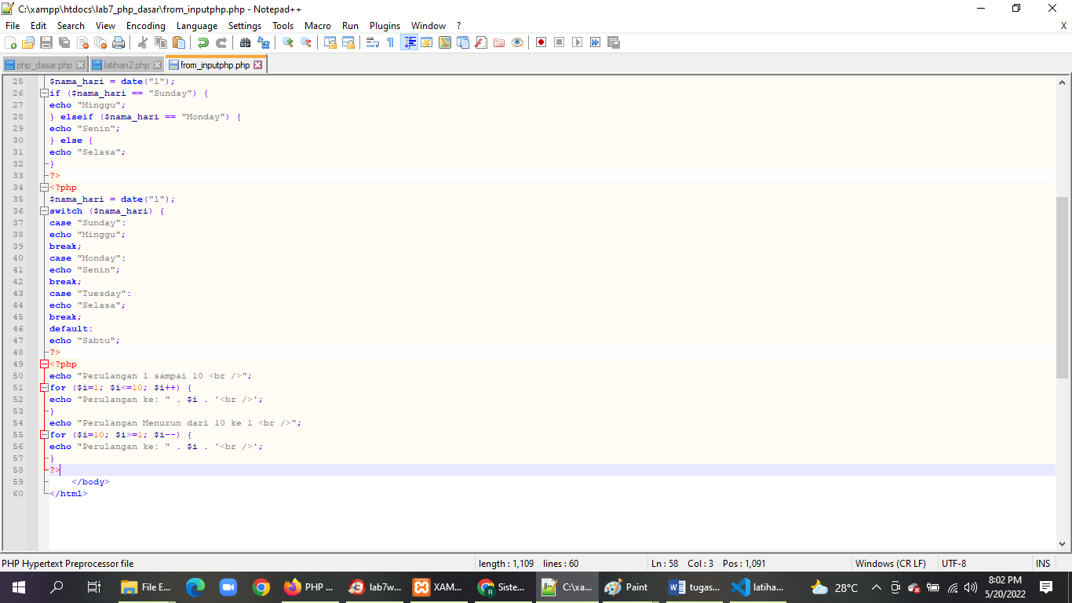Collapse the php block fold marker on line 49
The image size is (1072, 603).
44,364
